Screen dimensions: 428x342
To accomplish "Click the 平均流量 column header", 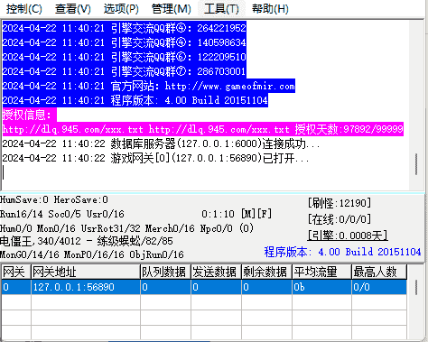I will click(x=321, y=272).
